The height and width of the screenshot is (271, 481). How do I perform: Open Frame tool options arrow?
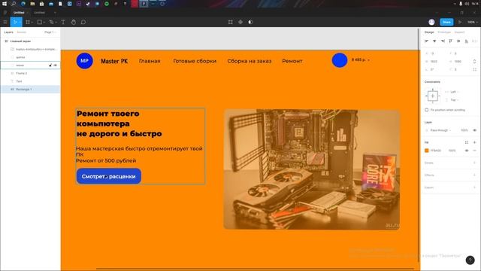[32, 23]
